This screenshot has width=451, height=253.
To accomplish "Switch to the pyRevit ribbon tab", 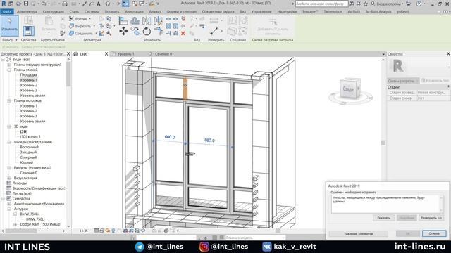I will click(x=402, y=11).
